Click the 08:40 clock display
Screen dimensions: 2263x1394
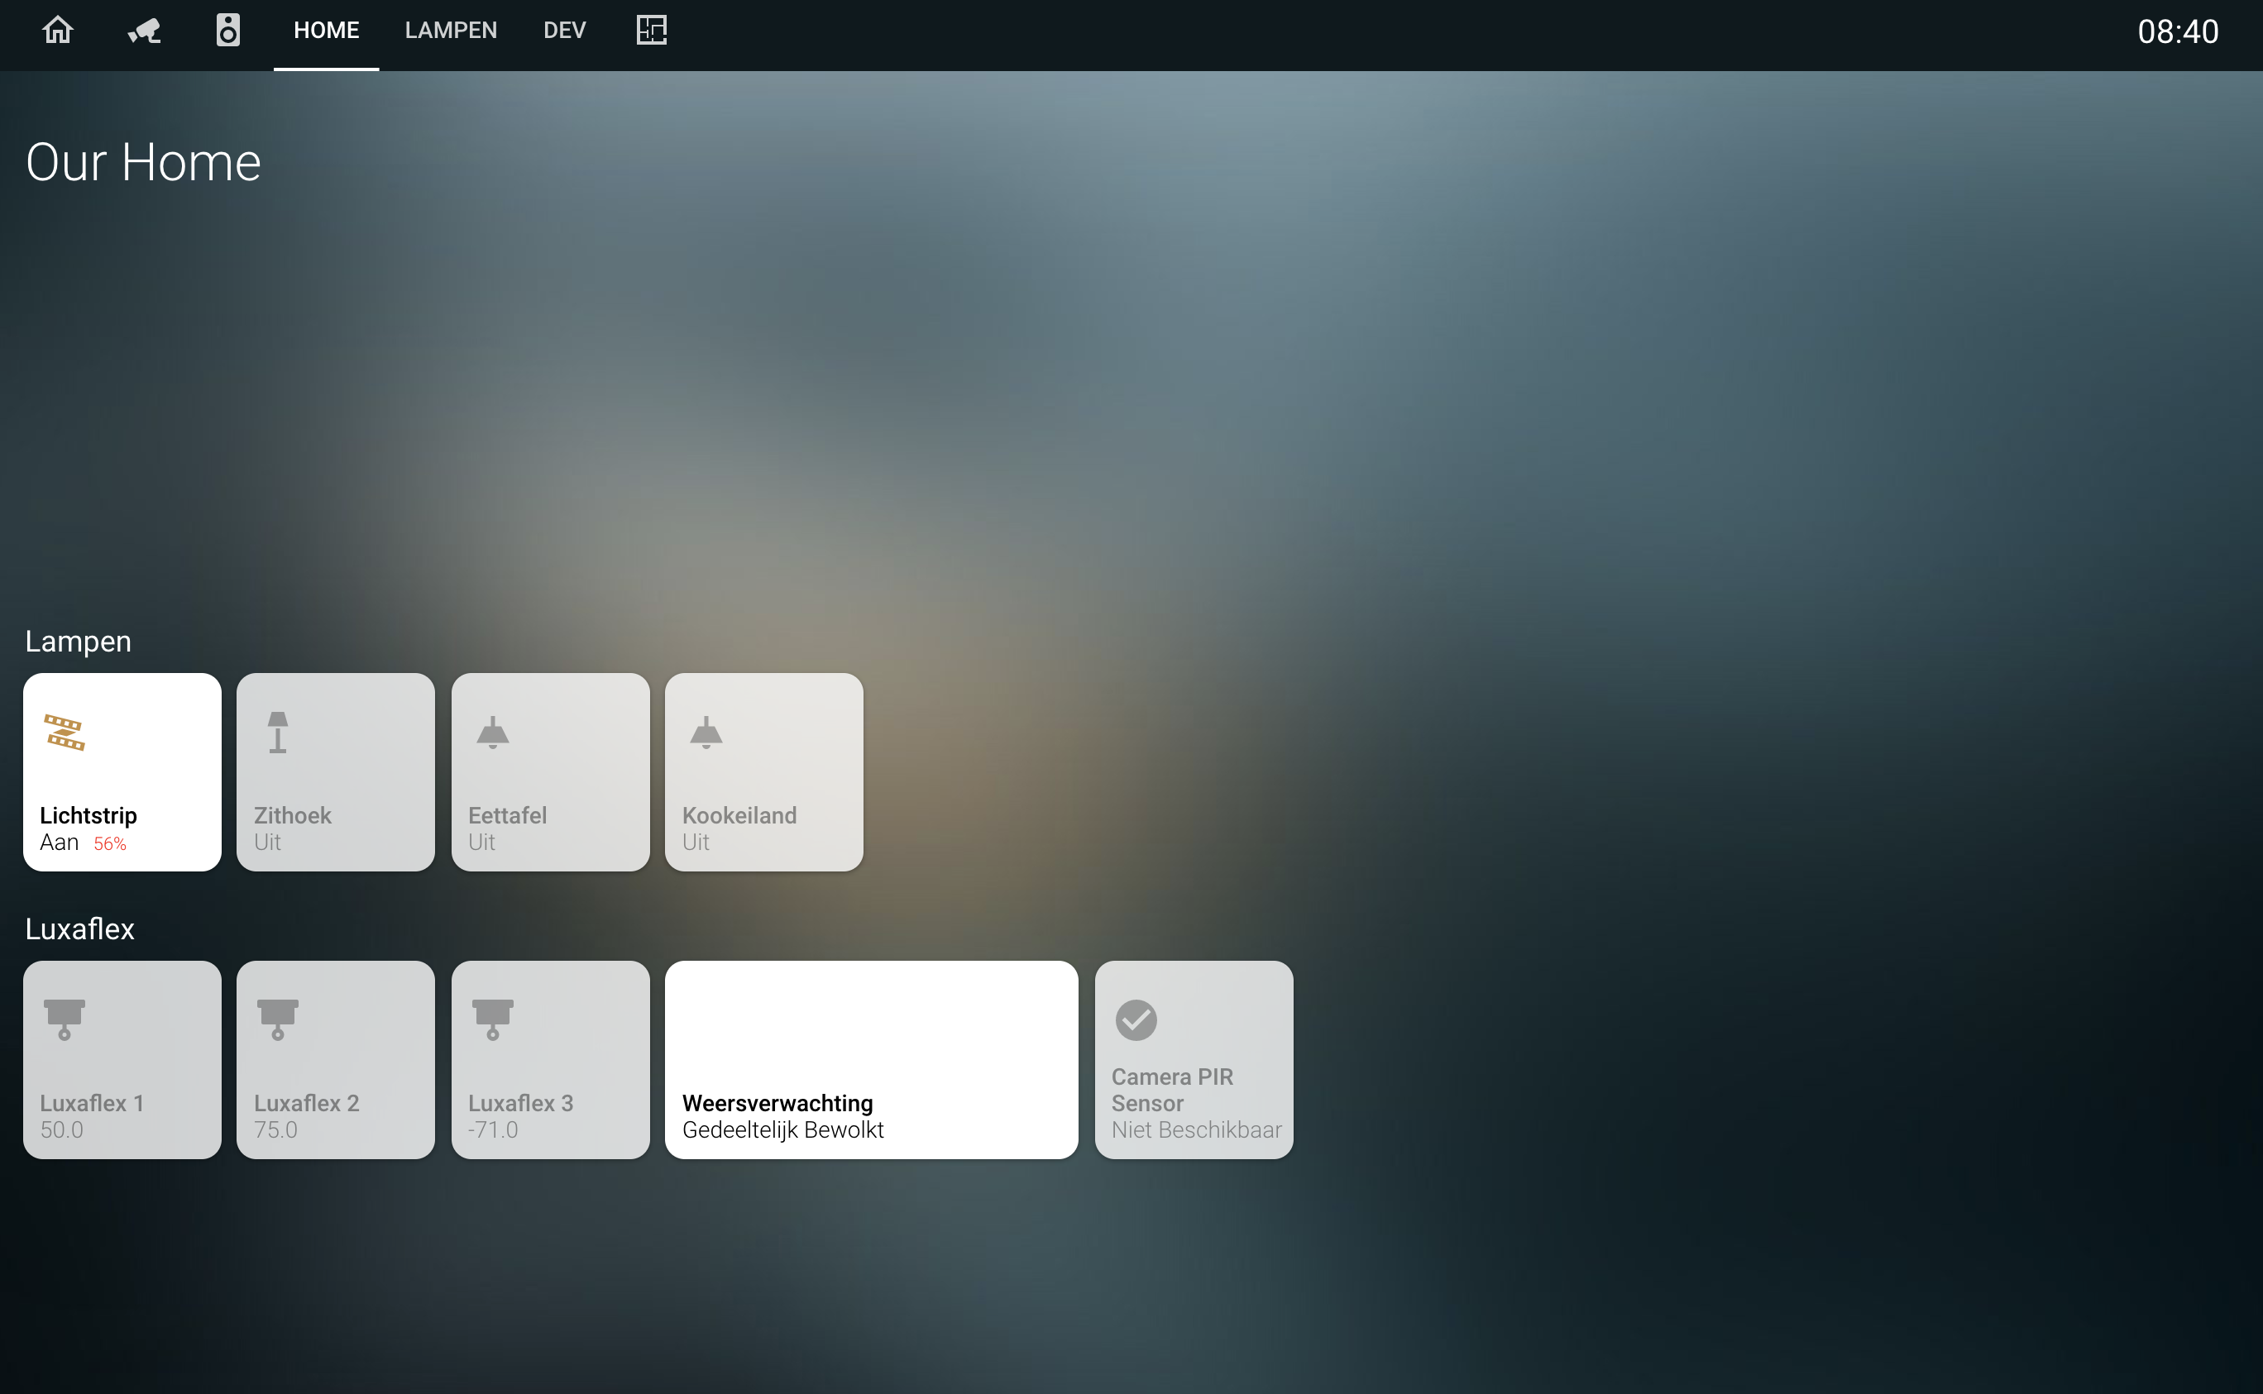tap(2177, 32)
